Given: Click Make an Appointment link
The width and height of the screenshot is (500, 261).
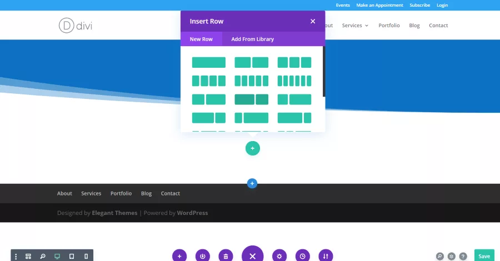Looking at the screenshot, I should 379,5.
